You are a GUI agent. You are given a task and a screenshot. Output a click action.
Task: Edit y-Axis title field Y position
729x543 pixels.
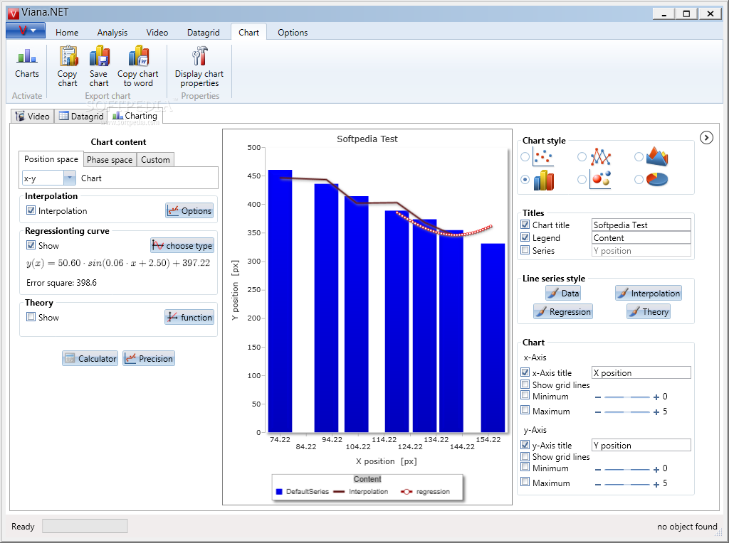(641, 445)
